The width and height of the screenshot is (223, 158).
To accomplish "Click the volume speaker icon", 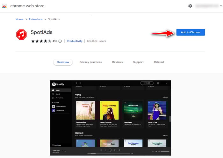I will [159, 151].
